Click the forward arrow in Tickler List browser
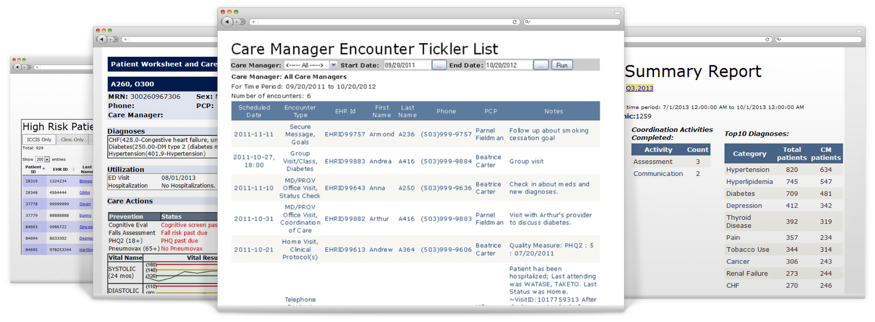The image size is (875, 322). tap(237, 22)
